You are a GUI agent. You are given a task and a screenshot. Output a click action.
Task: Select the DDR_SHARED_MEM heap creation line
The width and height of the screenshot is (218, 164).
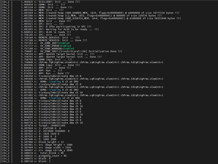(90, 13)
